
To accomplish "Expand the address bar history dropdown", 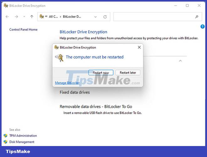I will (x=95, y=17).
